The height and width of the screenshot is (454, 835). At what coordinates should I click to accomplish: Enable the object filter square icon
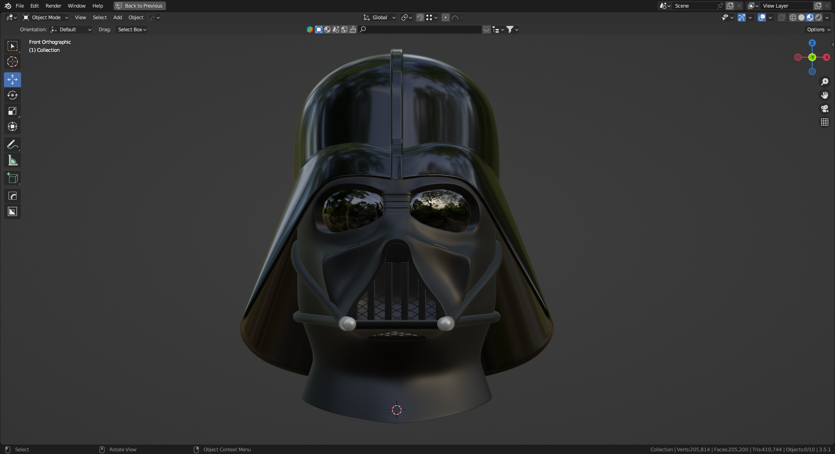pyautogui.click(x=319, y=29)
